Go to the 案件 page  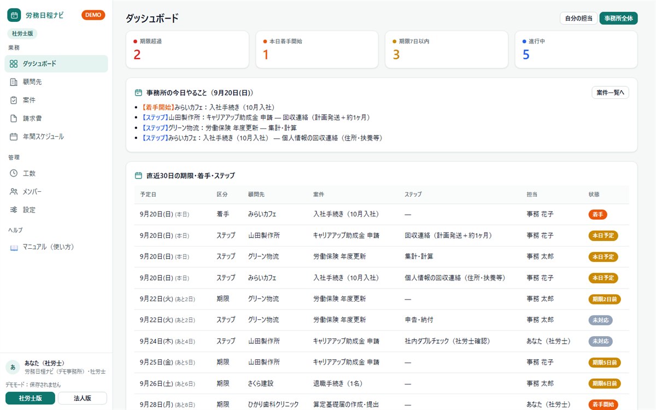pyautogui.click(x=56, y=100)
